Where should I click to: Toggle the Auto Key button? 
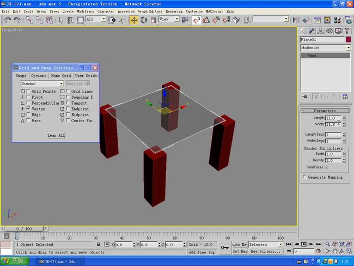pyautogui.click(x=240, y=244)
